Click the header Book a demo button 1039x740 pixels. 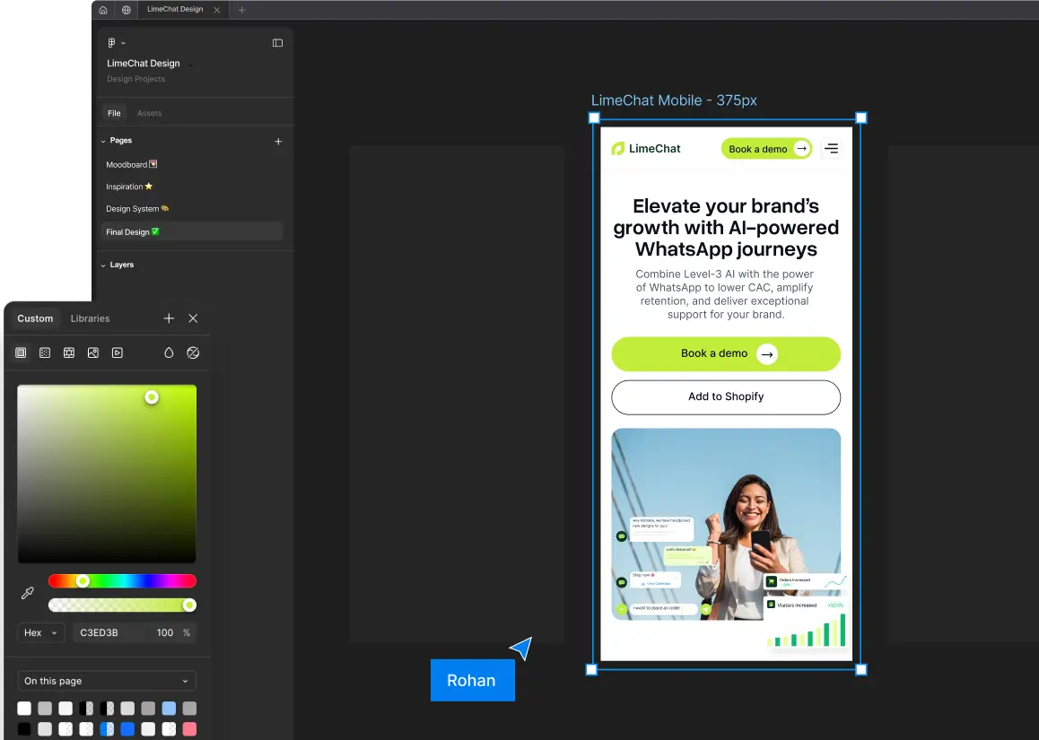coord(766,148)
